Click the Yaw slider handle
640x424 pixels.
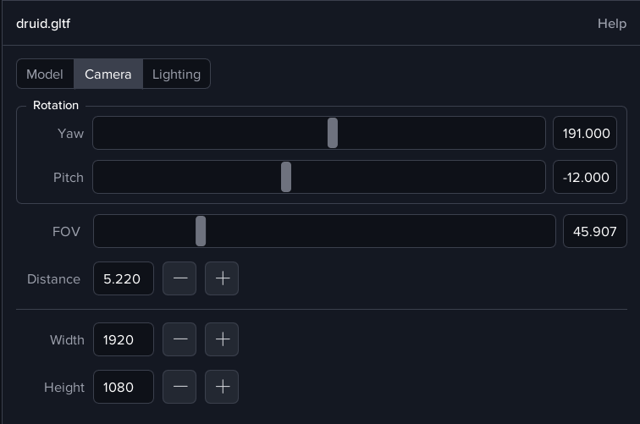[333, 133]
